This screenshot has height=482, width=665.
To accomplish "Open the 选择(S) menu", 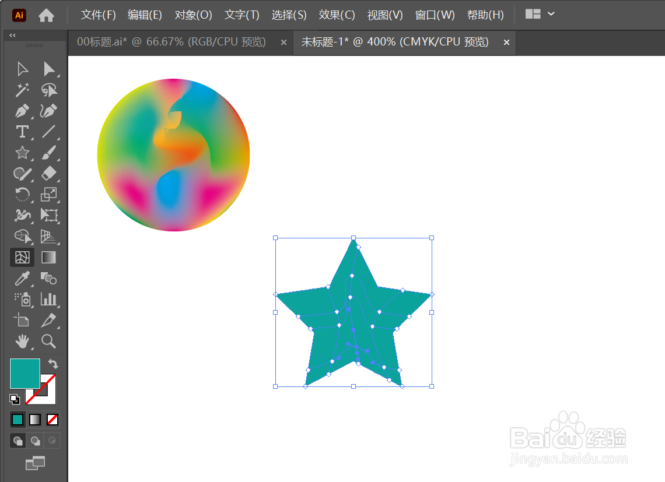I will [x=289, y=15].
